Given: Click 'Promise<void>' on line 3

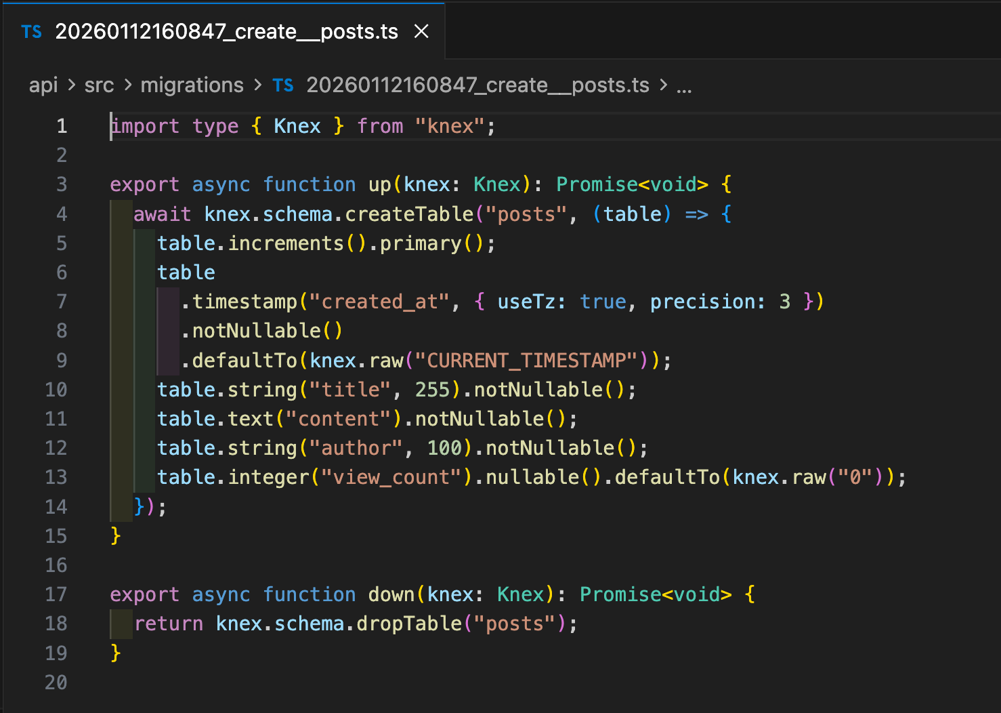Looking at the screenshot, I should [x=632, y=184].
